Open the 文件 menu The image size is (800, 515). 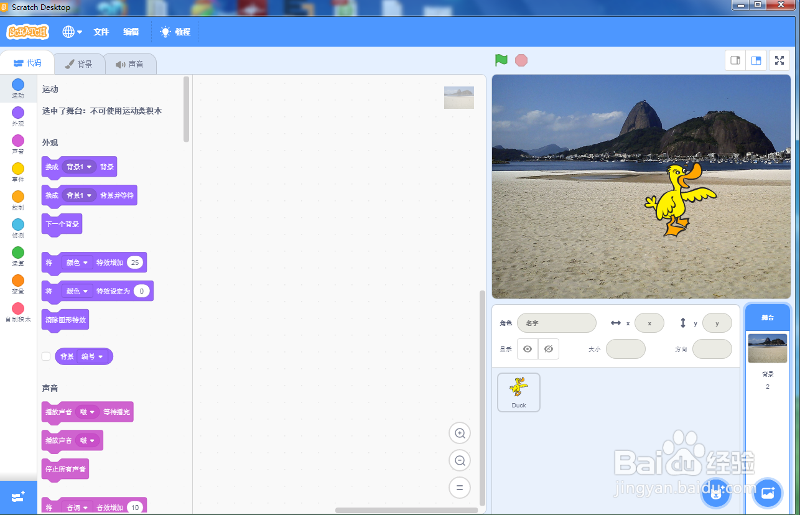click(x=101, y=32)
